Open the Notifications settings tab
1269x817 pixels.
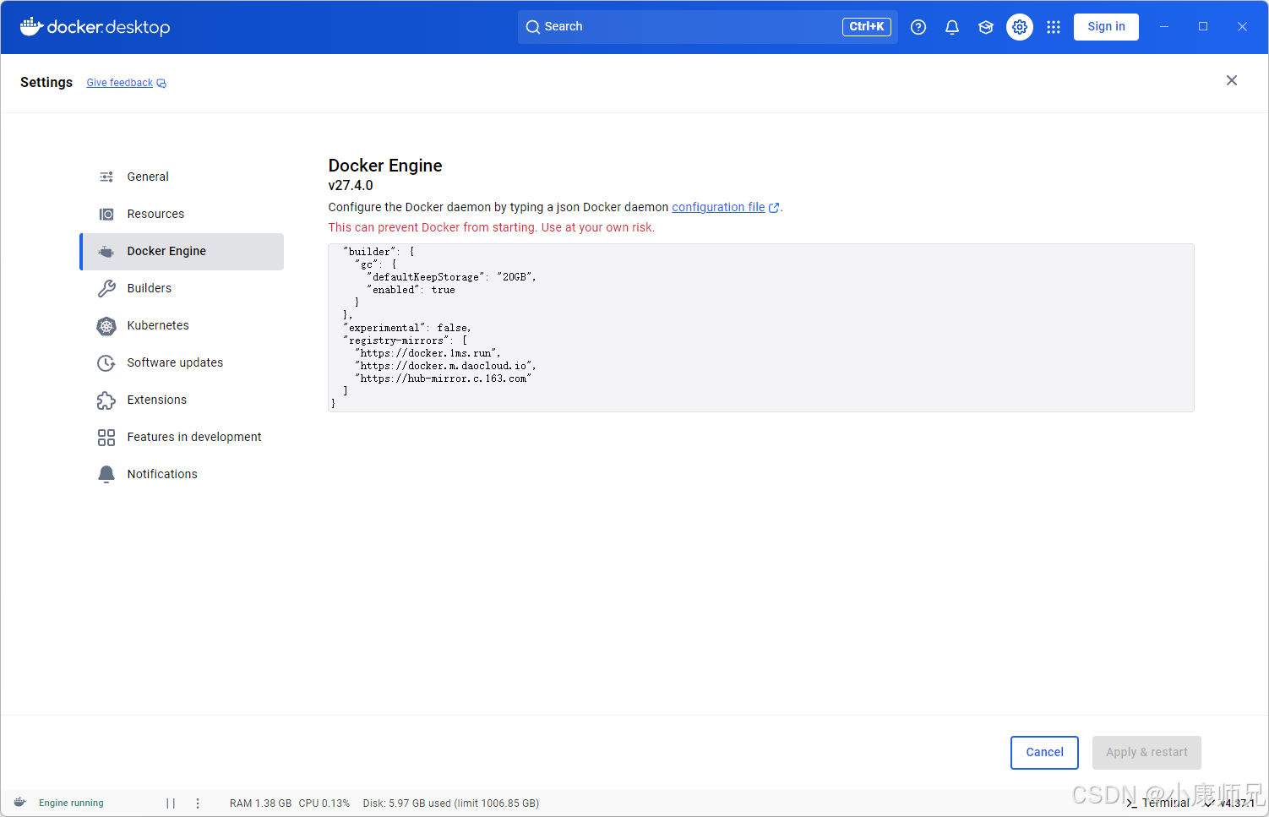tap(182, 474)
